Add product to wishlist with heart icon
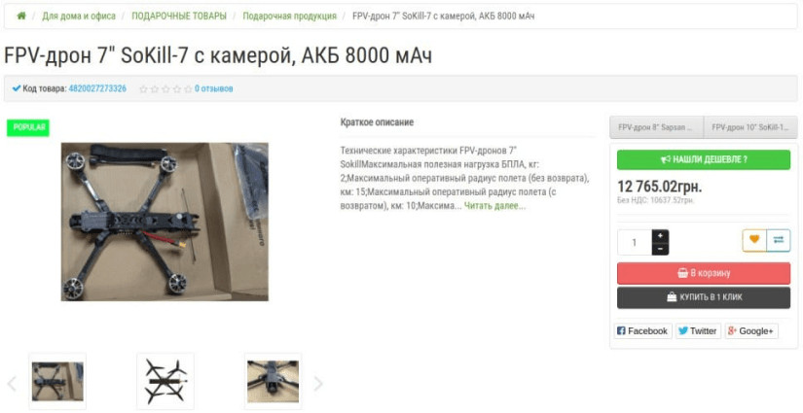 (x=754, y=240)
